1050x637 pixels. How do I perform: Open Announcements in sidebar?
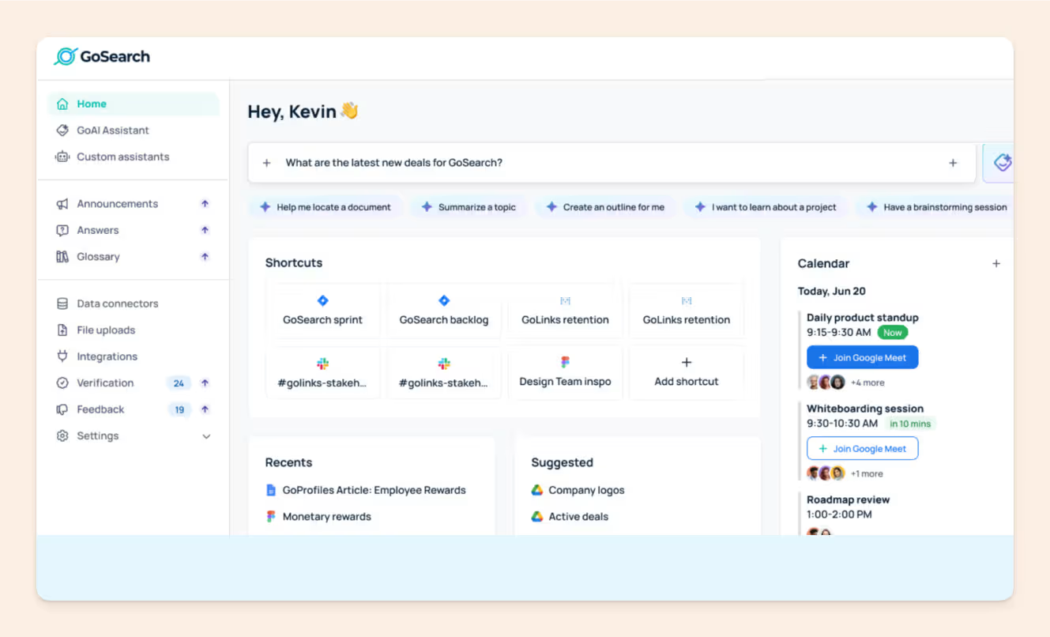[x=117, y=204]
